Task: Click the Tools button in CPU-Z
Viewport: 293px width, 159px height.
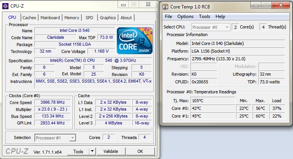Action: pos(78,151)
